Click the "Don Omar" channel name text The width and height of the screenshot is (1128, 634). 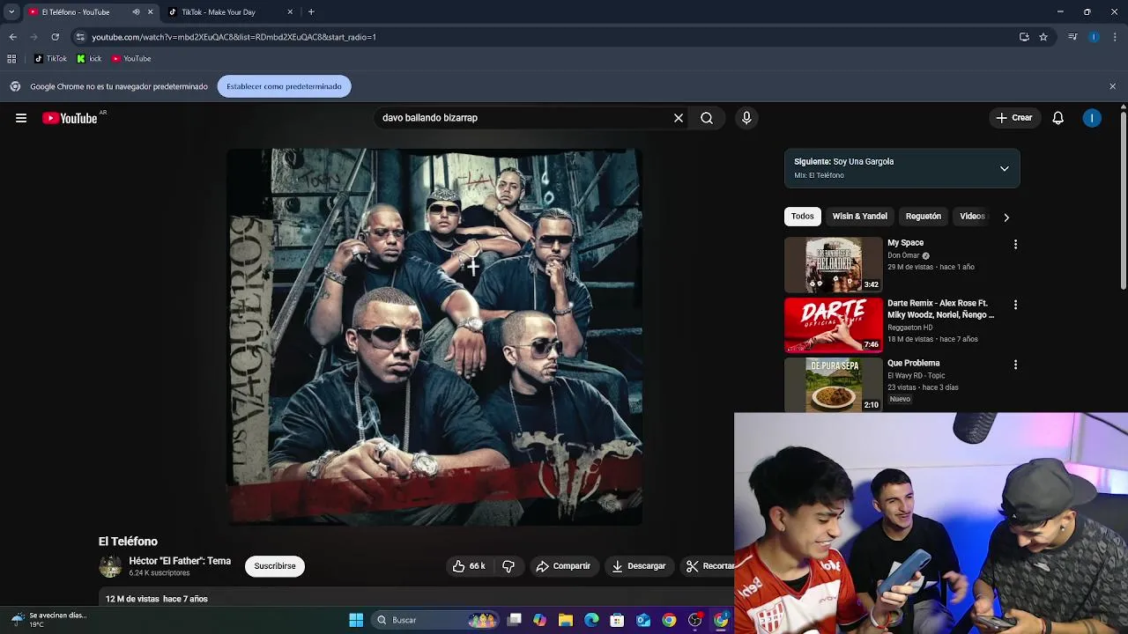click(903, 255)
